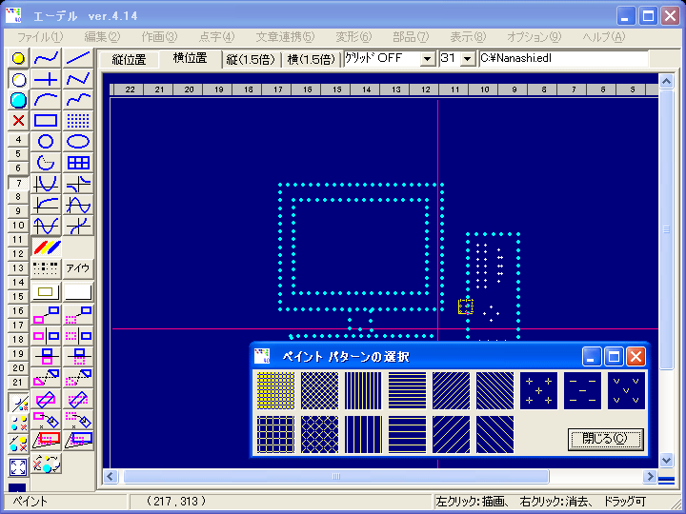The height and width of the screenshot is (514, 686).
Task: Toggle dot spacing button 4
Action: coord(18,139)
